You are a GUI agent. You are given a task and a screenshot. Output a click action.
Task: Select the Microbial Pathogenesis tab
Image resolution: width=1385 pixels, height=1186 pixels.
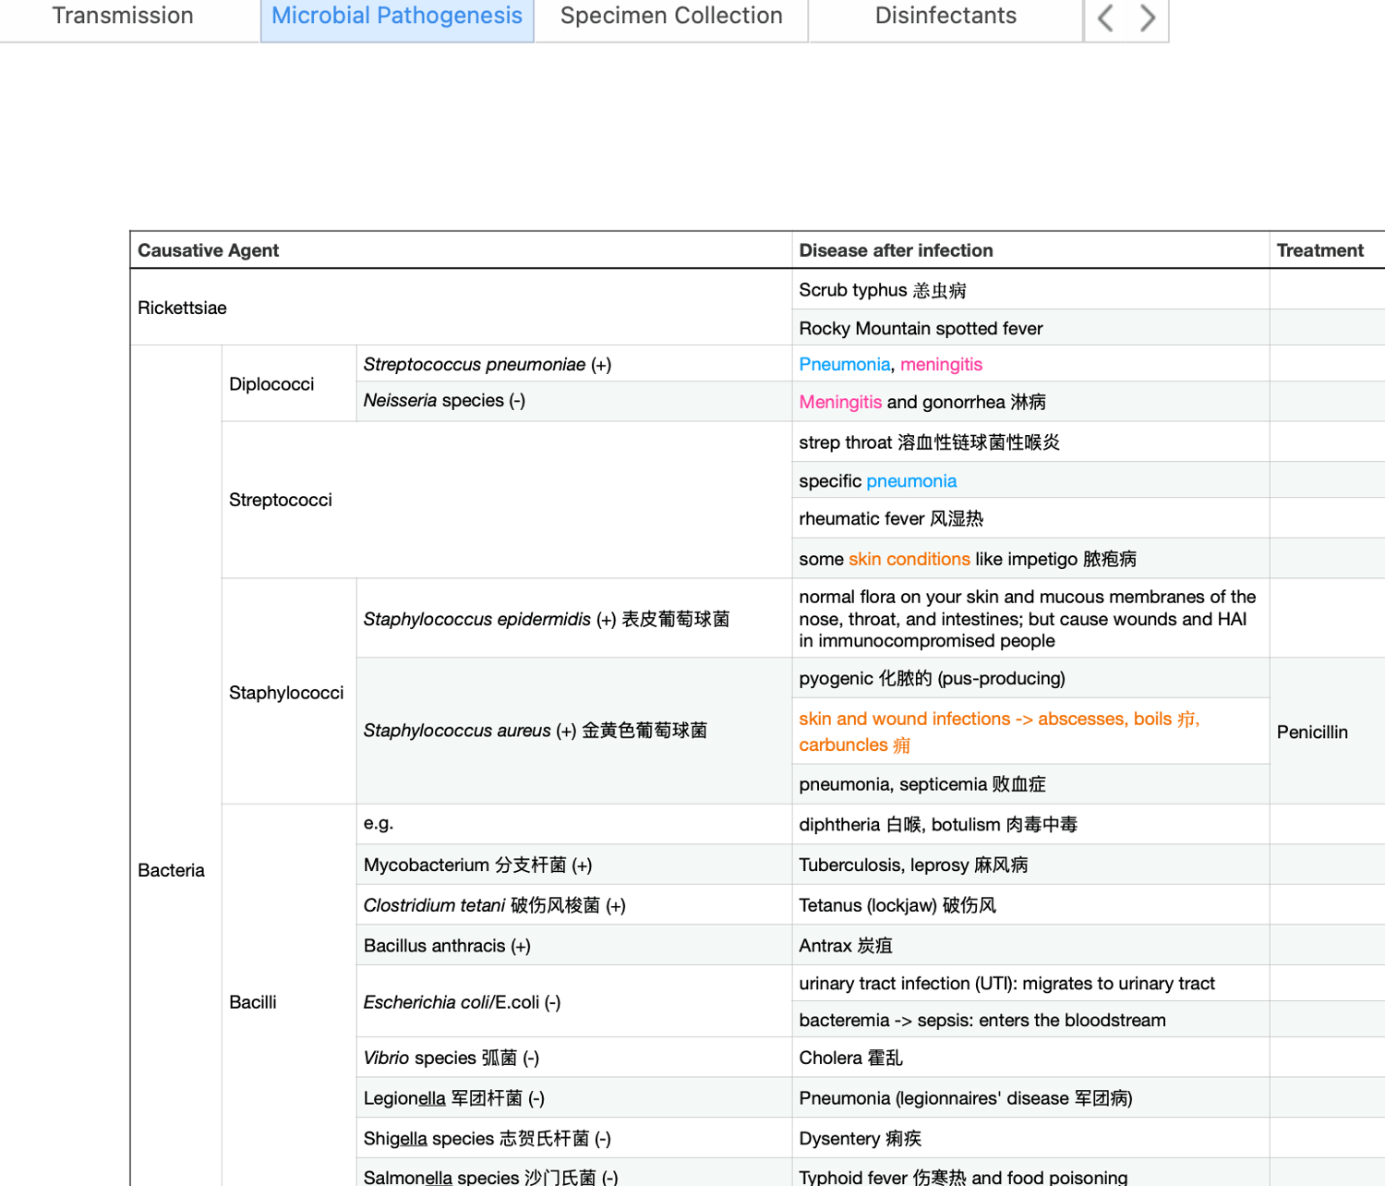(x=397, y=17)
